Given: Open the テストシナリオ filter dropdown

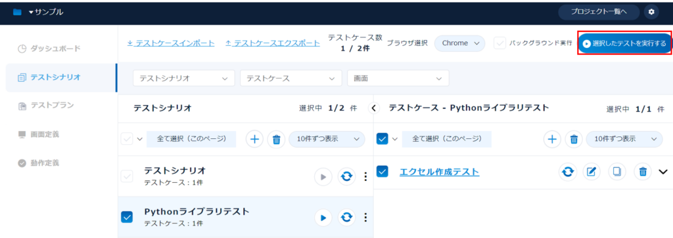Looking at the screenshot, I should point(184,78).
